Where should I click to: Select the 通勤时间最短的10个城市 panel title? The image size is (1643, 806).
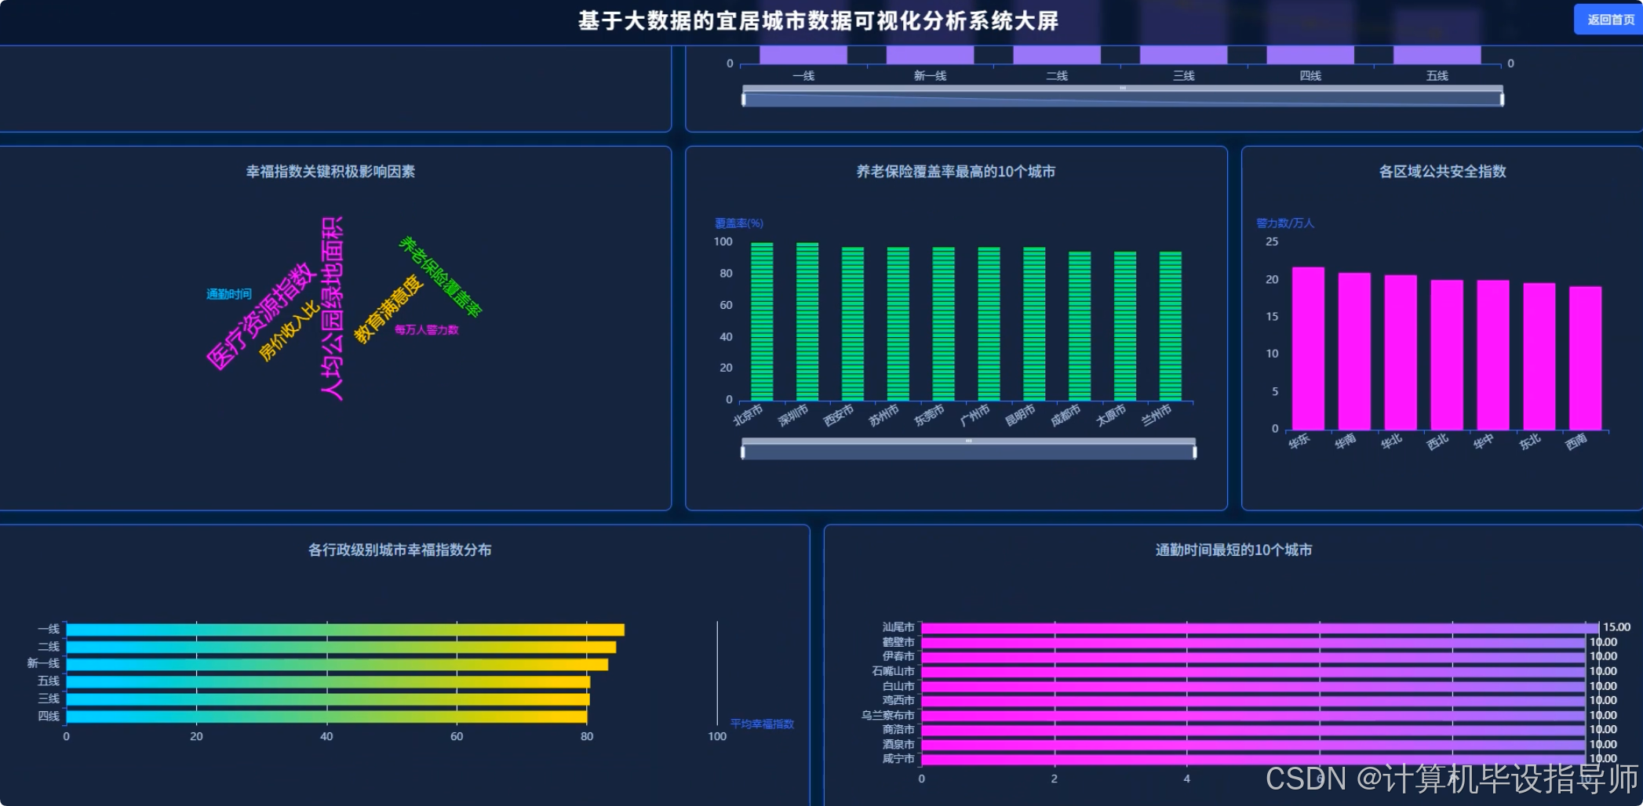[x=1232, y=550]
